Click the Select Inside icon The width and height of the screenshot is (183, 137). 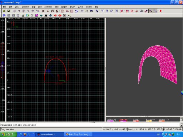point(57,11)
